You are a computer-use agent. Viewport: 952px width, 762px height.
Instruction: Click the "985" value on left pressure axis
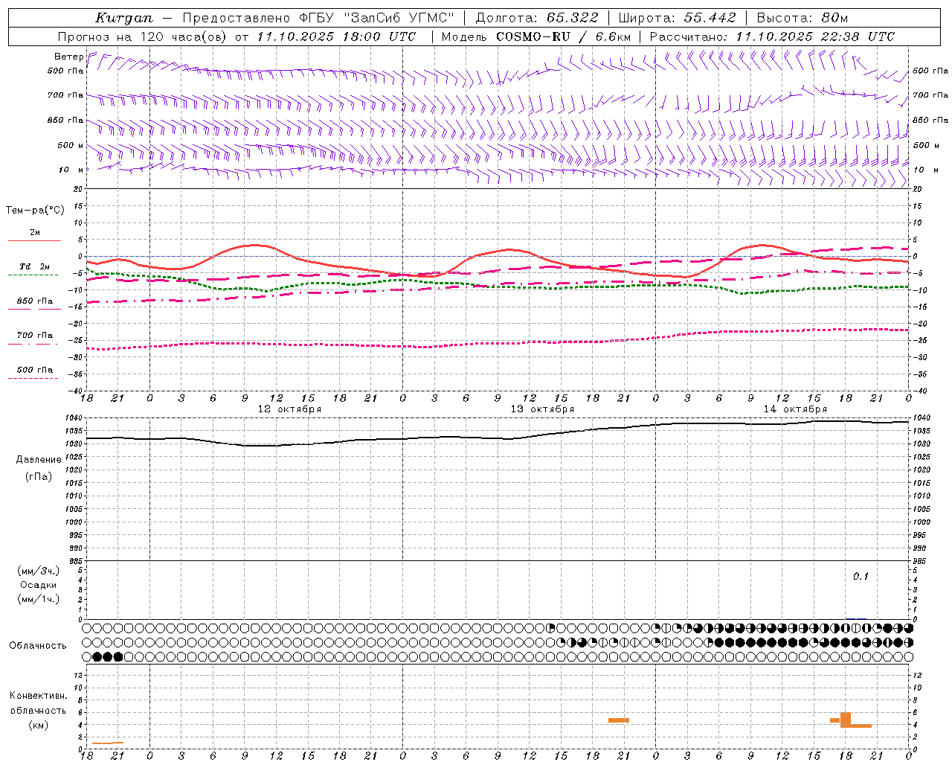coord(75,561)
